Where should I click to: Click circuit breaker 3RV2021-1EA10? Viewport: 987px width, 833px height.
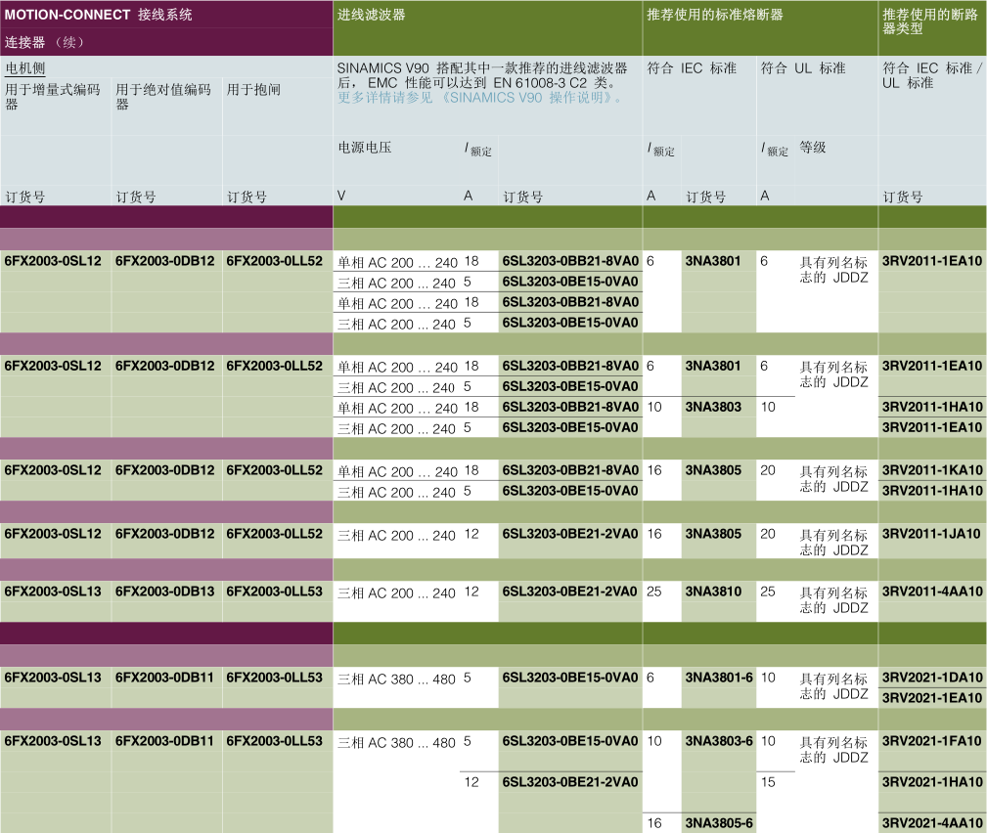coord(932,698)
